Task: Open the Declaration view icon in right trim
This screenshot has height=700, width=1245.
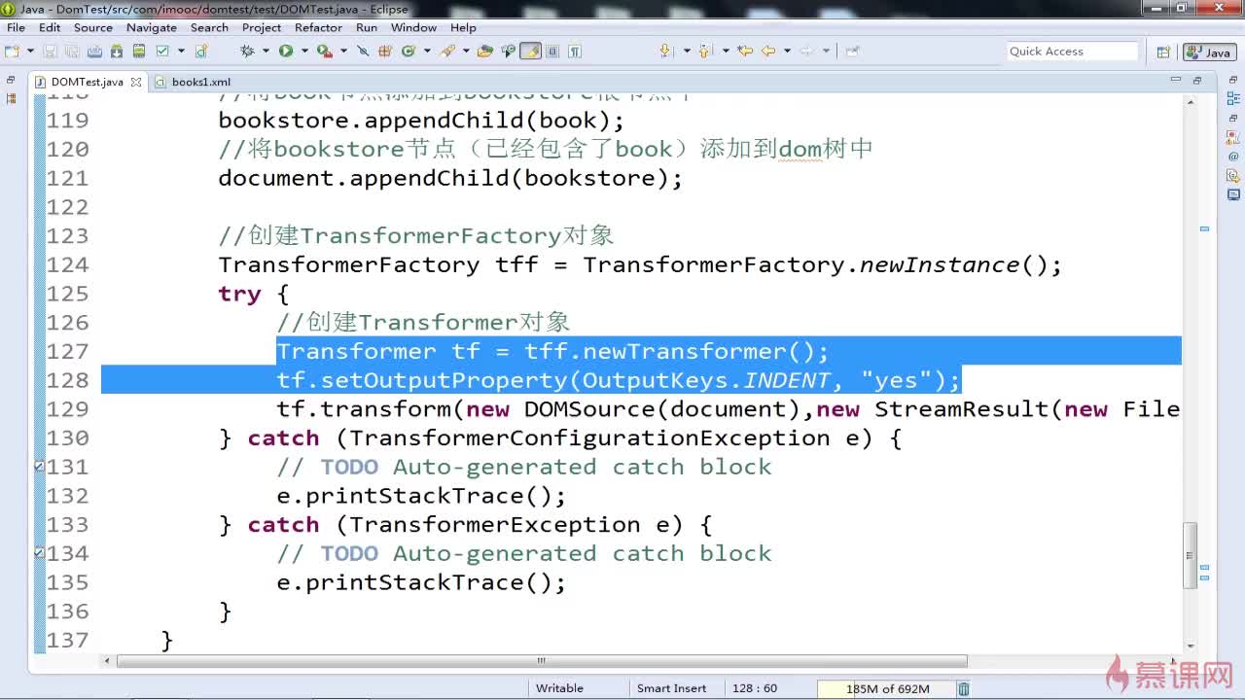Action: tap(1233, 175)
